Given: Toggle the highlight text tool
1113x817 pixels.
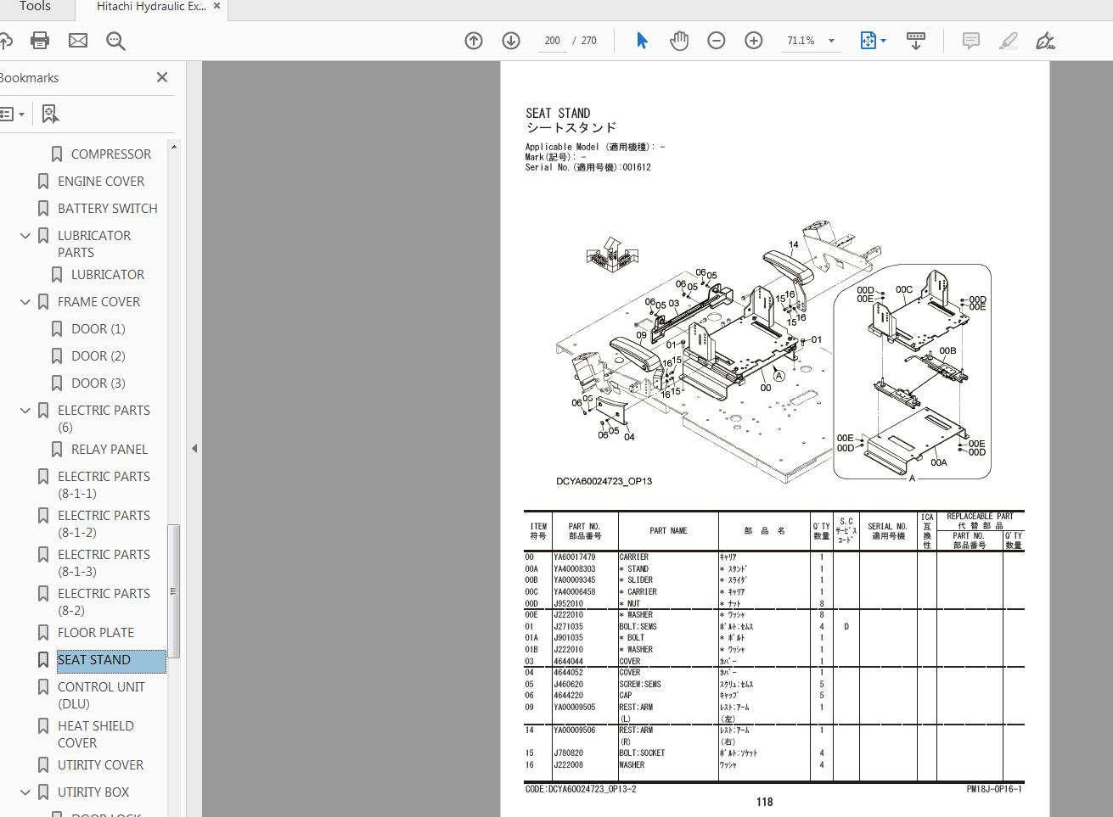Looking at the screenshot, I should pos(1008,40).
